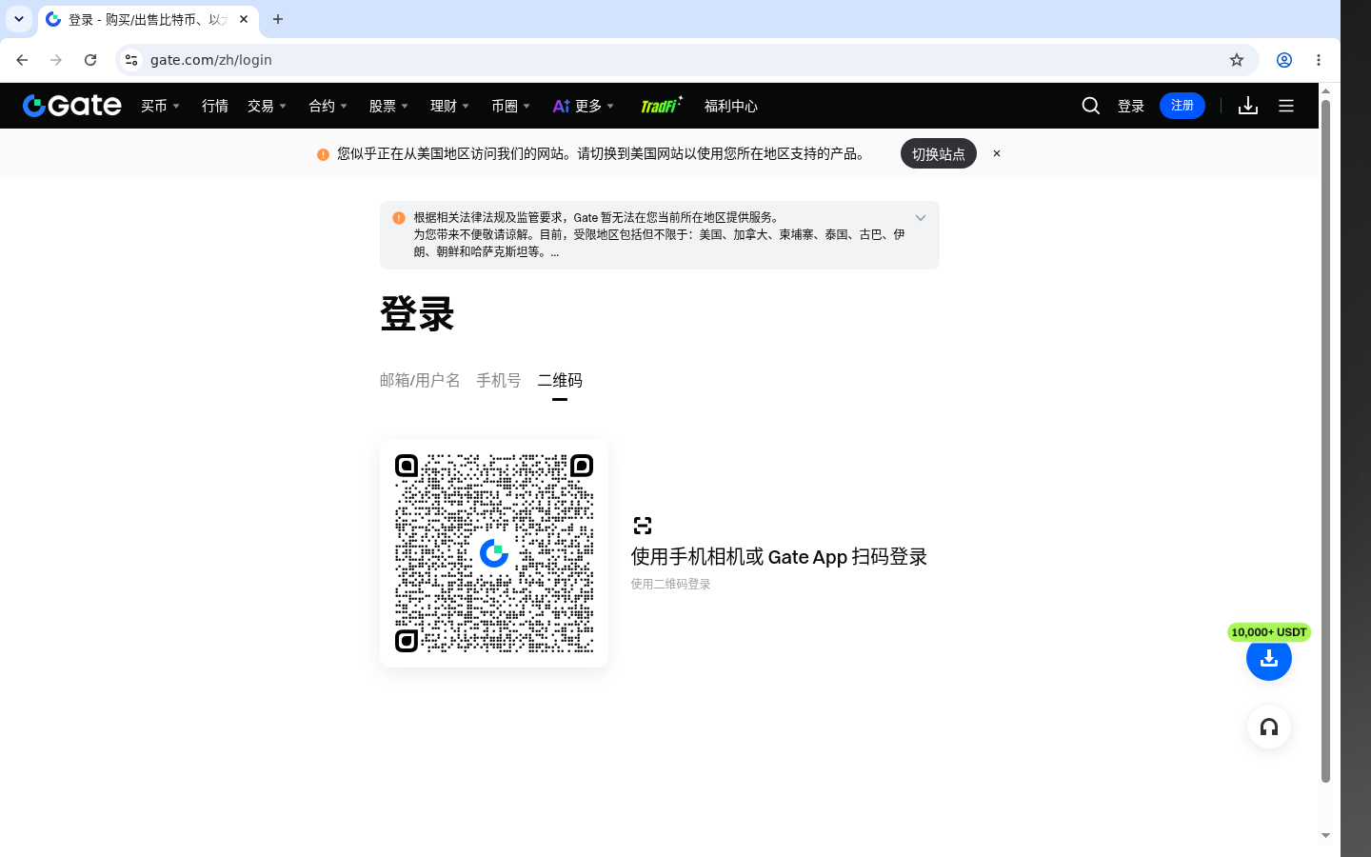This screenshot has width=1371, height=857.
Task: Expand the 交易 dropdown menu
Action: tap(268, 106)
